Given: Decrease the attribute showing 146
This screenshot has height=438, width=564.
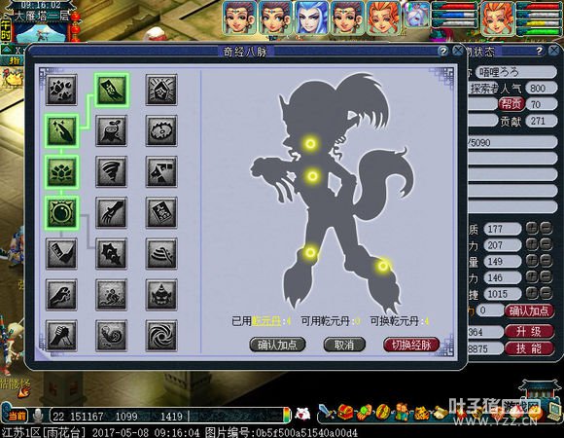Looking at the screenshot, I should click(546, 276).
